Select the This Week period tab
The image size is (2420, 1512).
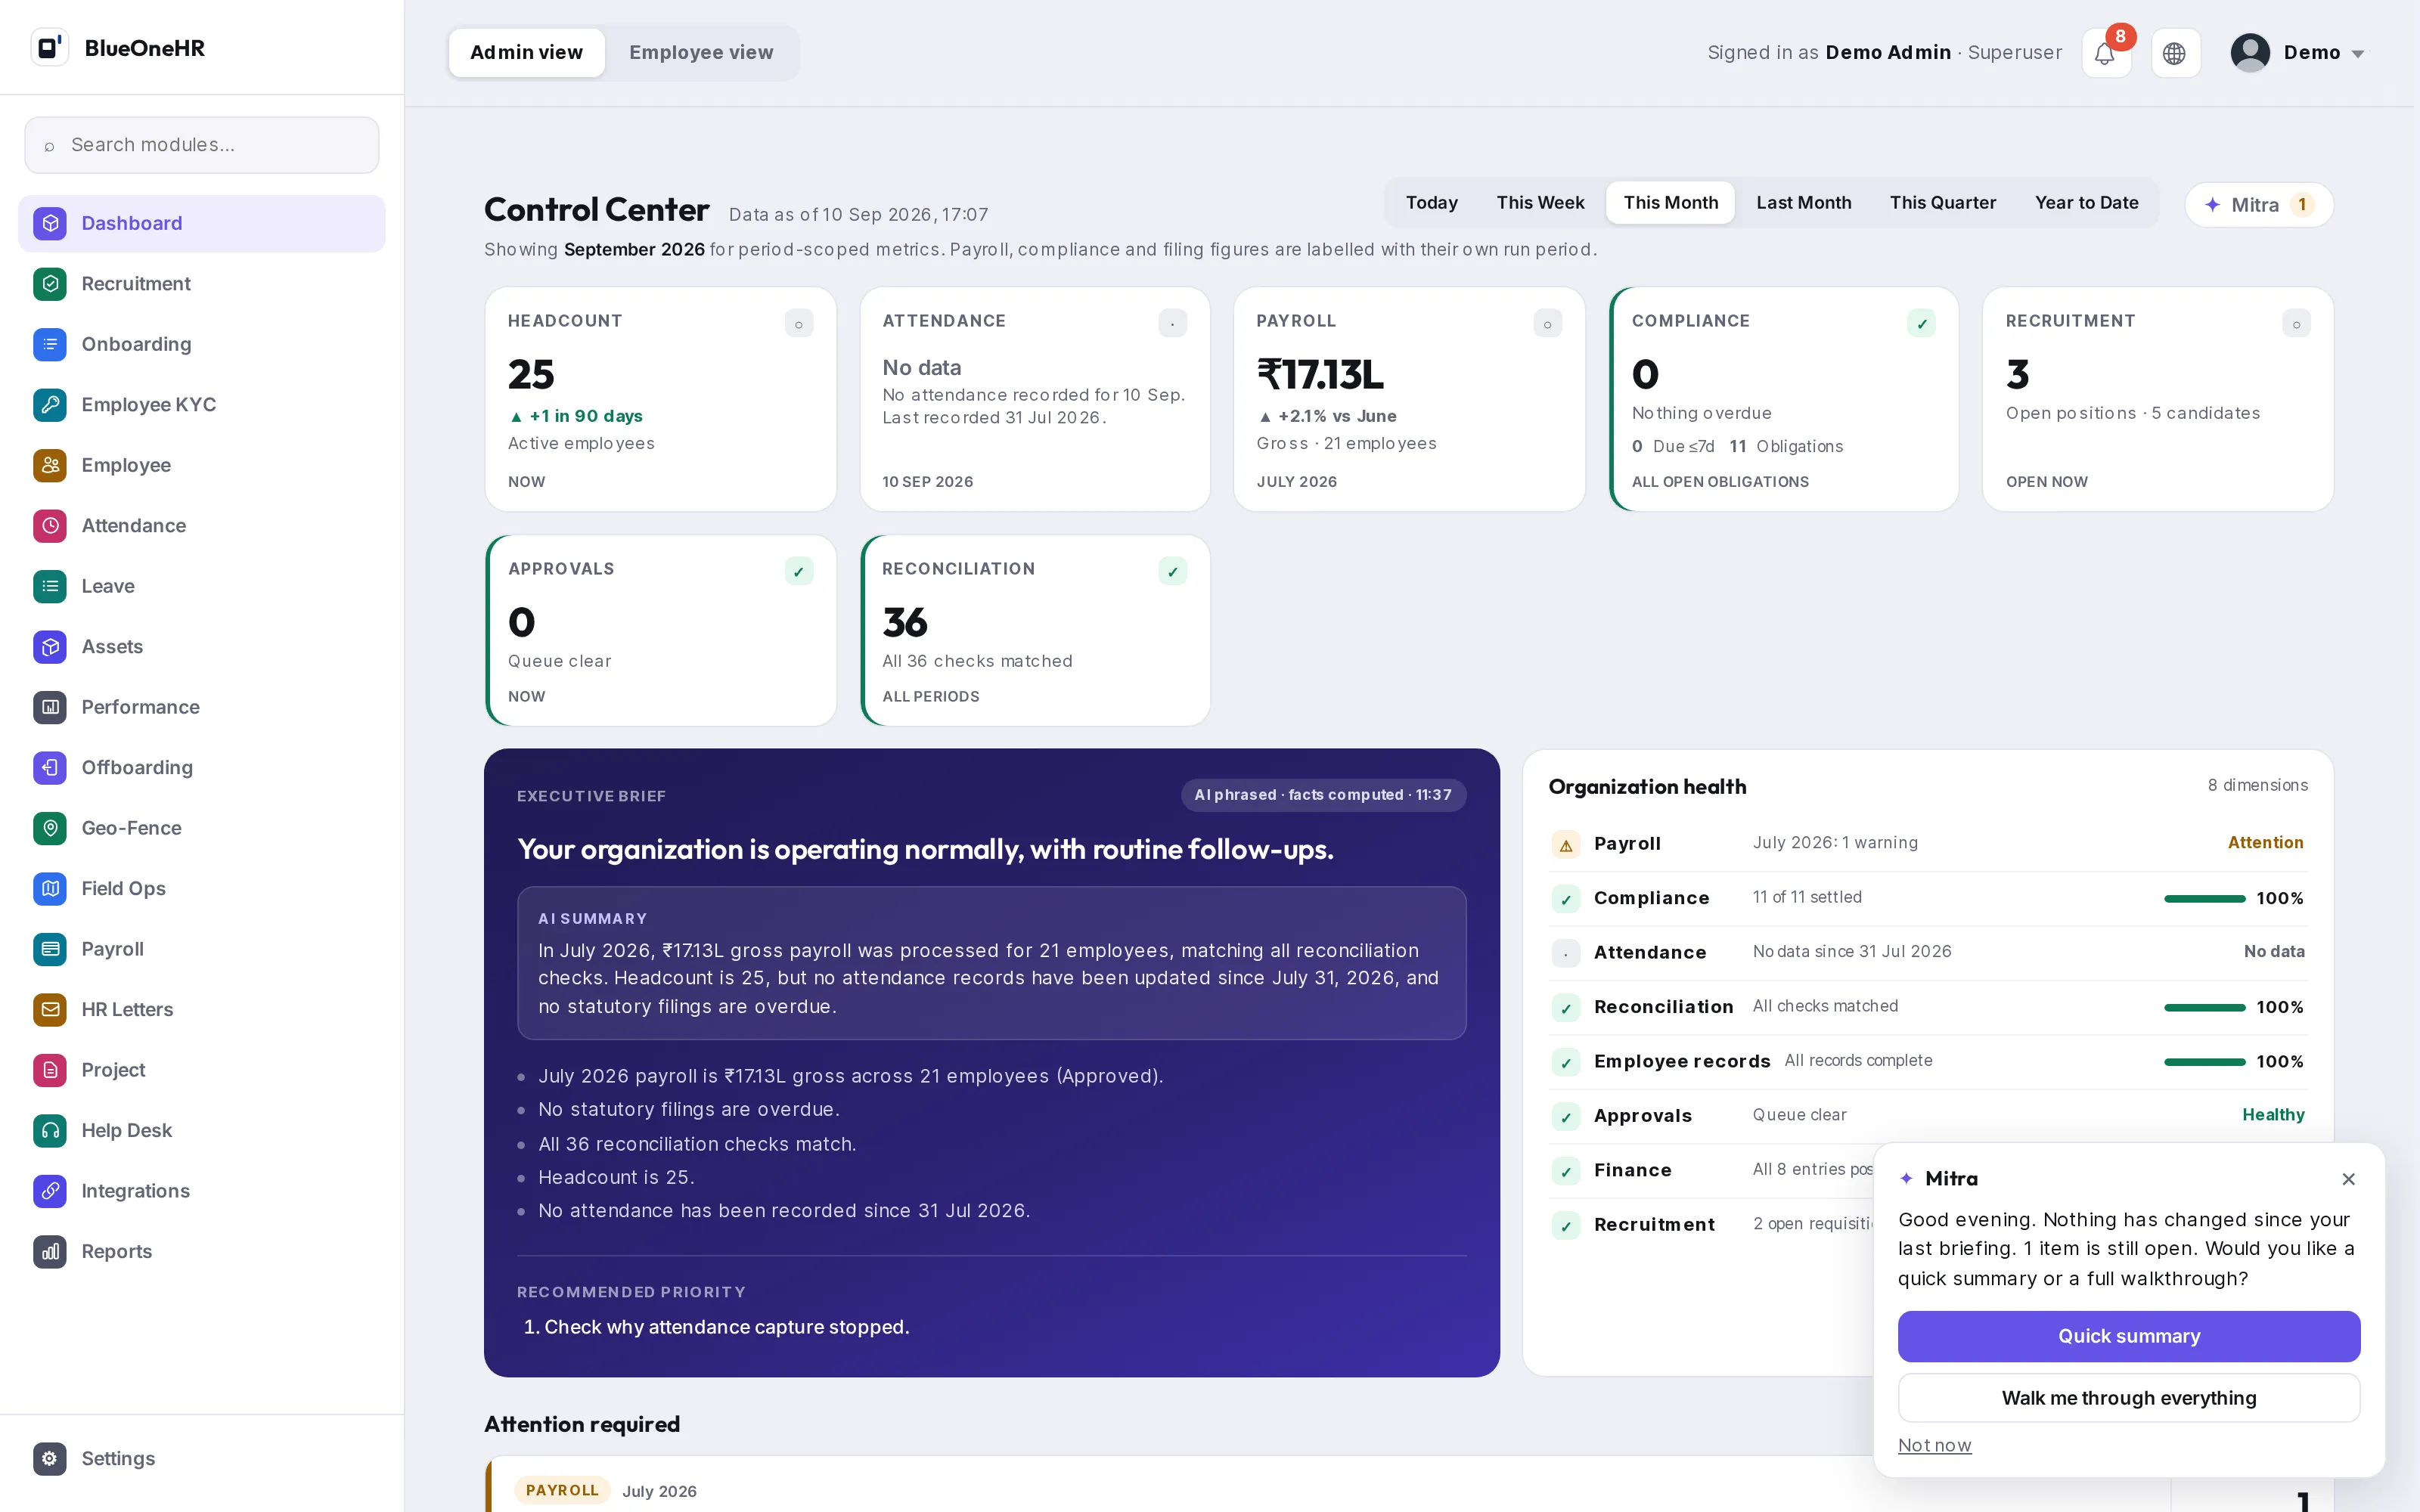(1540, 203)
